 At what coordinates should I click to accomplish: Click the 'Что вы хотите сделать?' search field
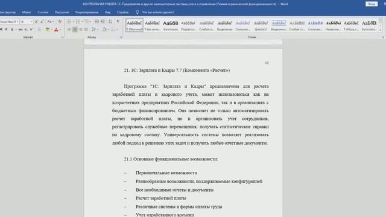[x=158, y=12]
